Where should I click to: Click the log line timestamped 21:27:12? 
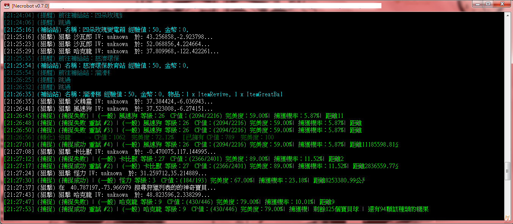point(174,159)
